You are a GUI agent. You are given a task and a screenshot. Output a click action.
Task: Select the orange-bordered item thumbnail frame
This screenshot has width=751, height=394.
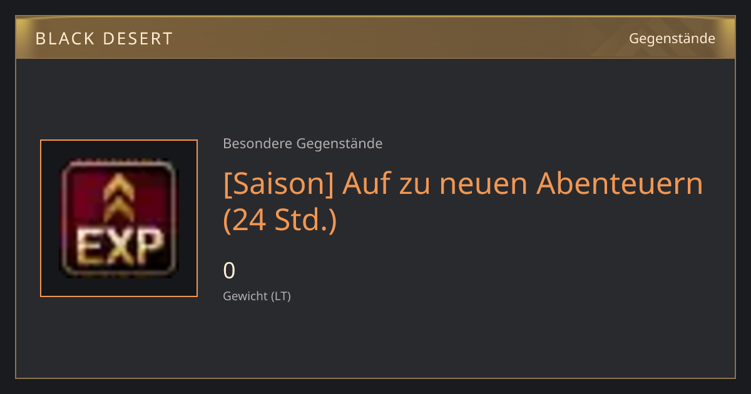[119, 218]
